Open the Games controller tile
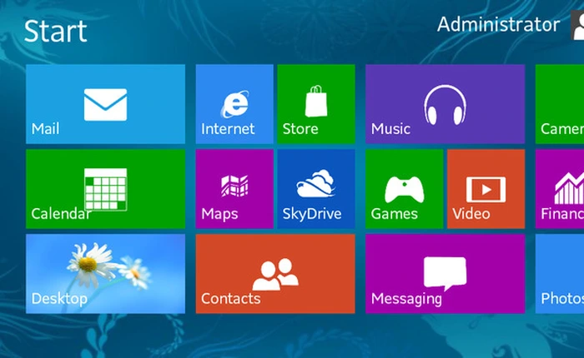 coord(404,189)
